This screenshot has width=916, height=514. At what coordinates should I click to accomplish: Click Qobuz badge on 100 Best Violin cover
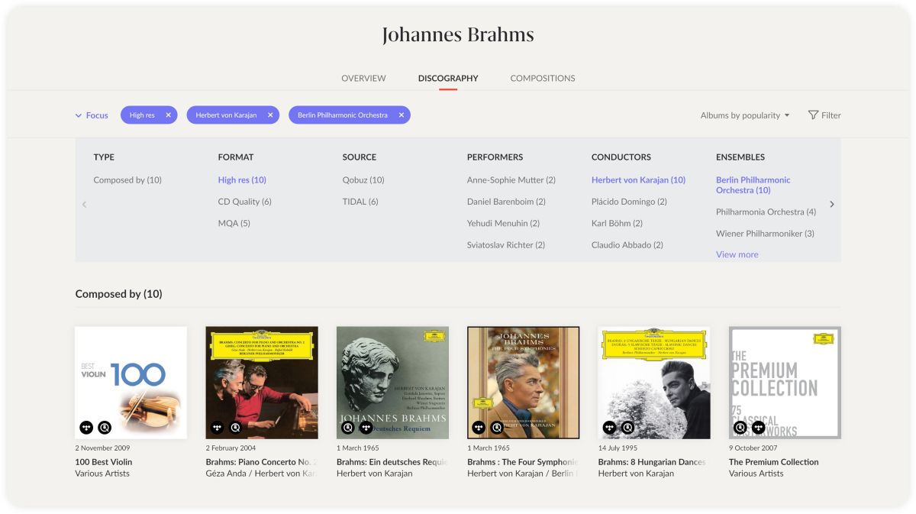pyautogui.click(x=105, y=428)
